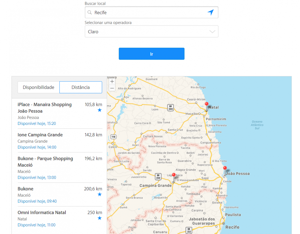Viewport: 300px width, 234px height.
Task: Zoom in on the map
Action: pos(112,81)
